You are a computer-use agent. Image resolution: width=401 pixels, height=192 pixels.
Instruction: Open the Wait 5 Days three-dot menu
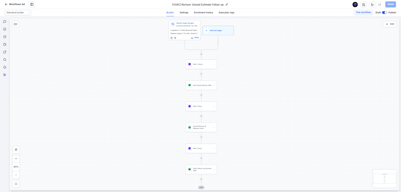(x=214, y=148)
